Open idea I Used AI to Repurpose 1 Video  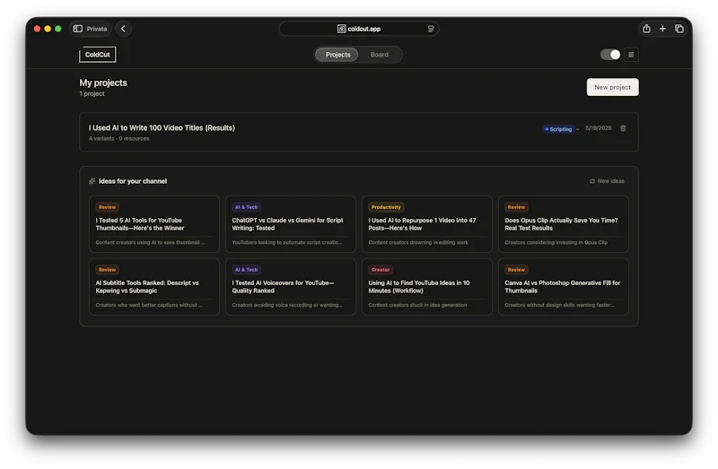pos(427,224)
